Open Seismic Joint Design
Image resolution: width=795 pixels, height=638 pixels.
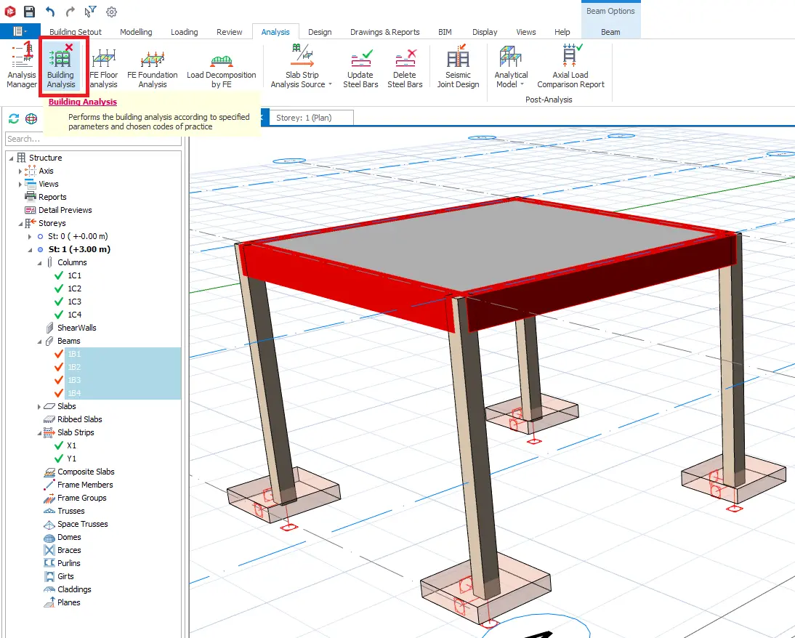[x=458, y=66]
